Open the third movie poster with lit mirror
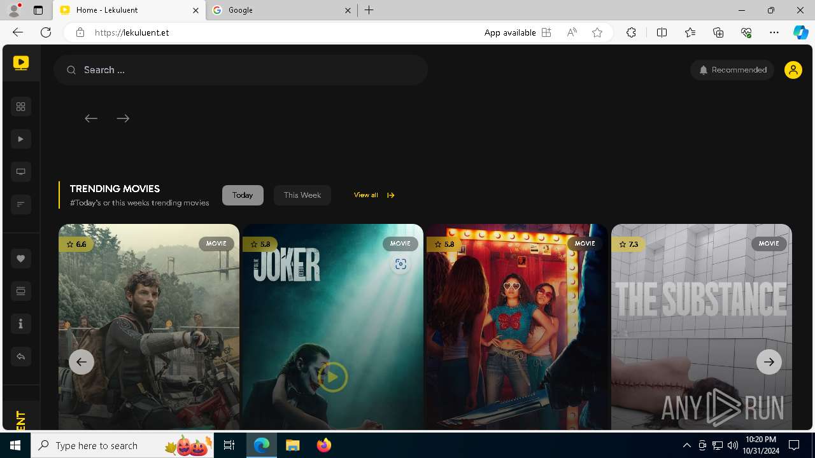The image size is (815, 458). point(517,327)
